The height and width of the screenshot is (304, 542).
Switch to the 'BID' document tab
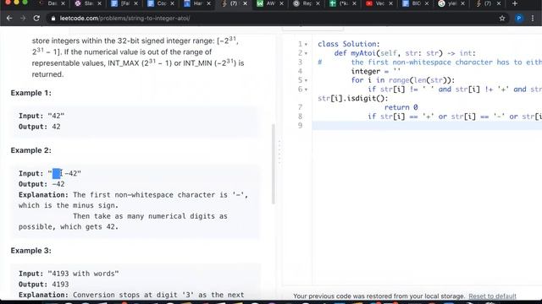tap(415, 3)
